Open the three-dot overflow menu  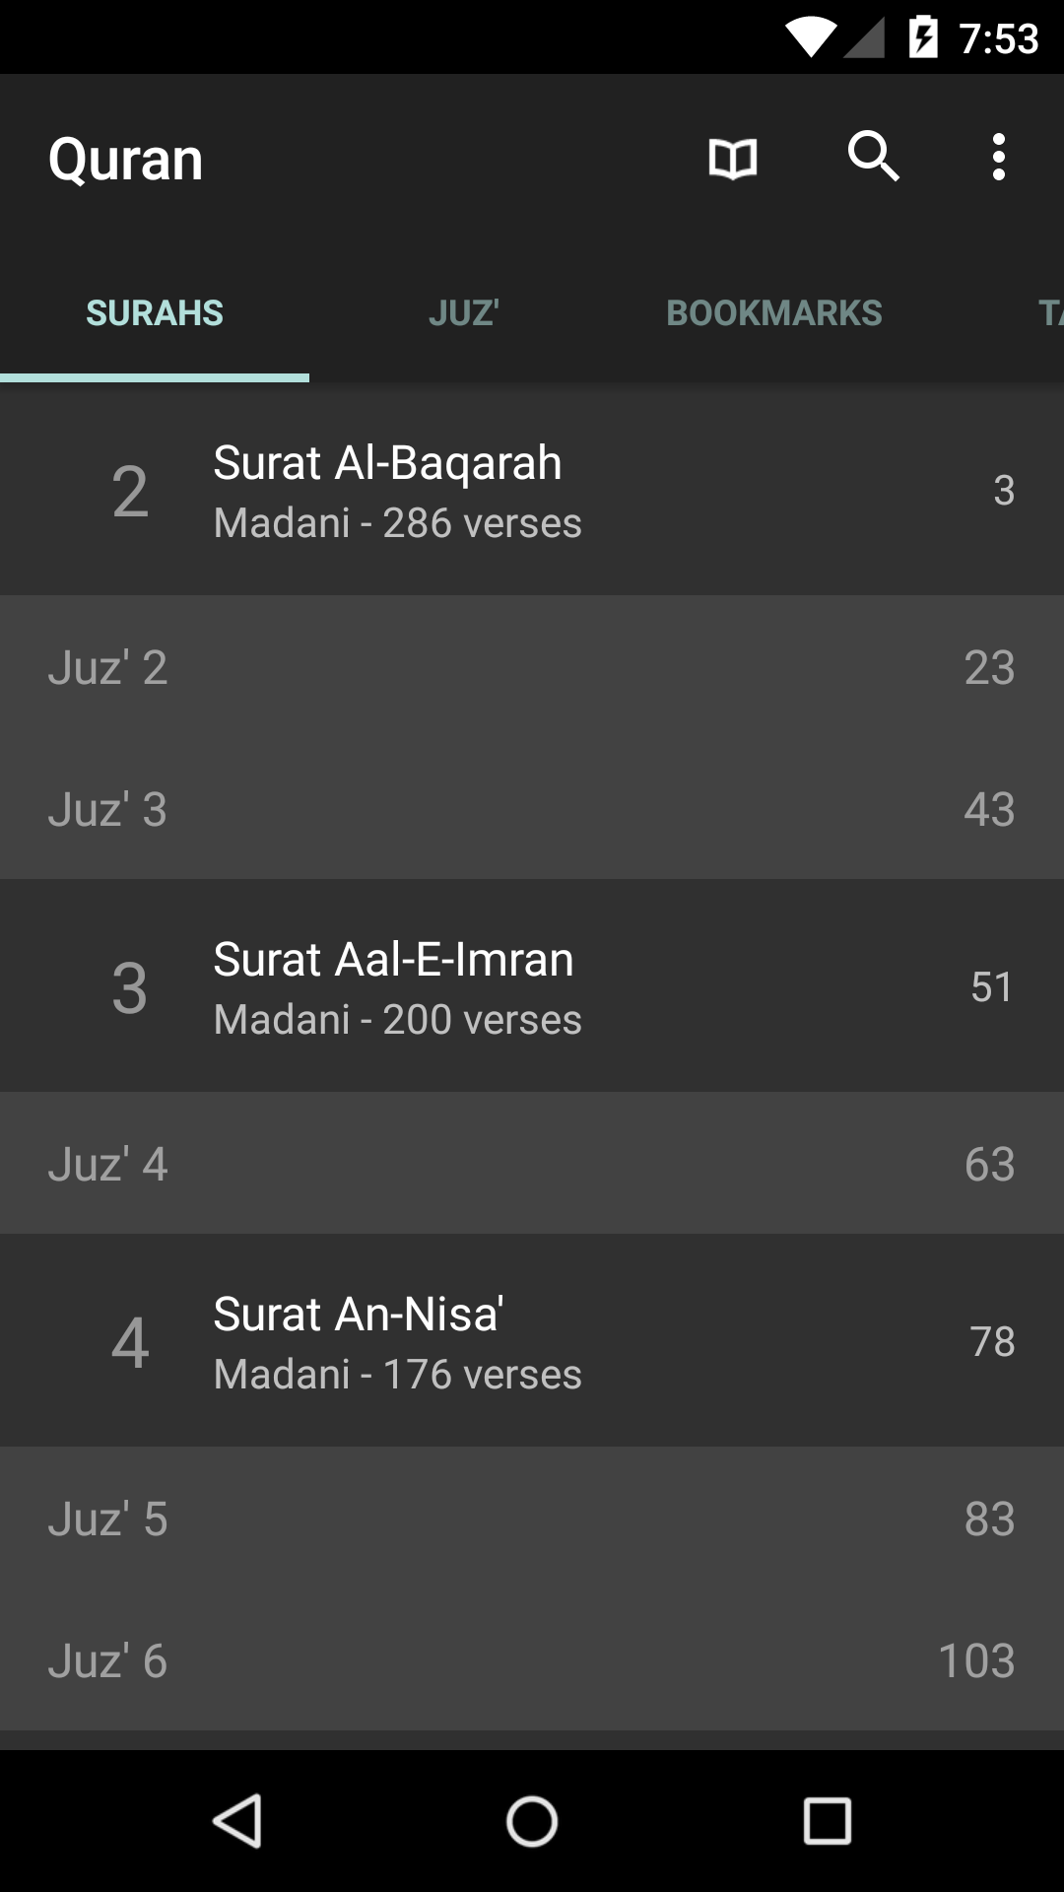[x=999, y=158]
